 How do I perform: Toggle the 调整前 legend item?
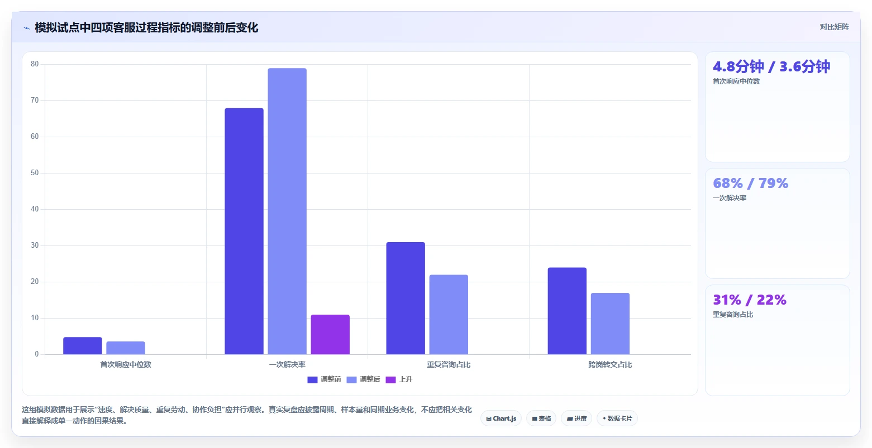point(324,379)
